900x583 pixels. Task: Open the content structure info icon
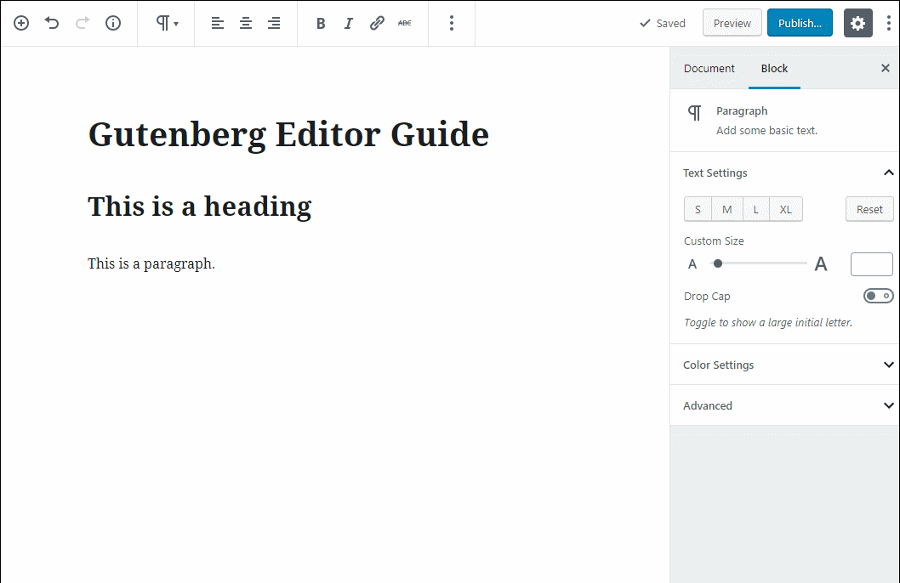point(113,23)
